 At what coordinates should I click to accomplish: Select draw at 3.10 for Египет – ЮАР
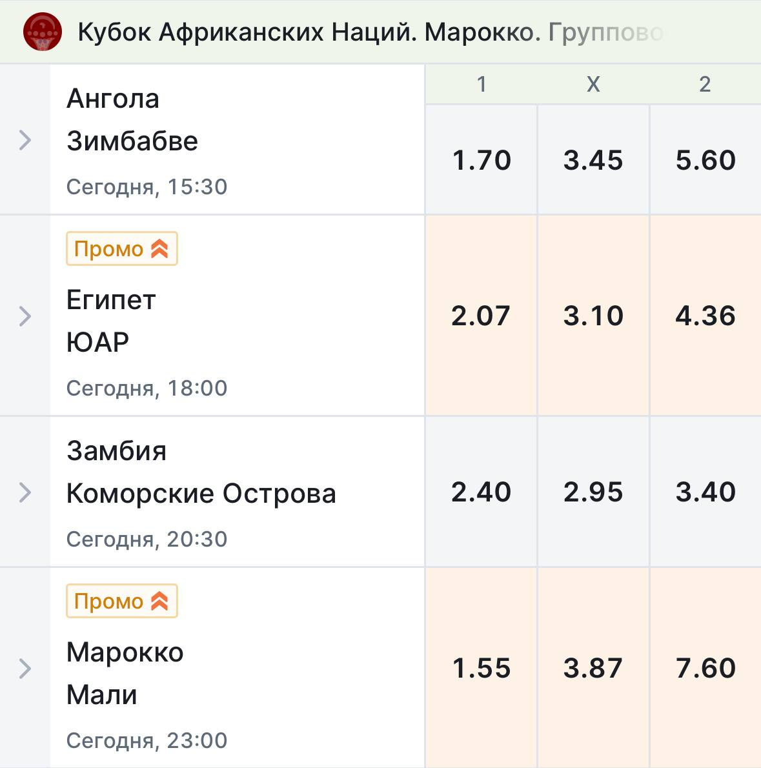(x=593, y=316)
